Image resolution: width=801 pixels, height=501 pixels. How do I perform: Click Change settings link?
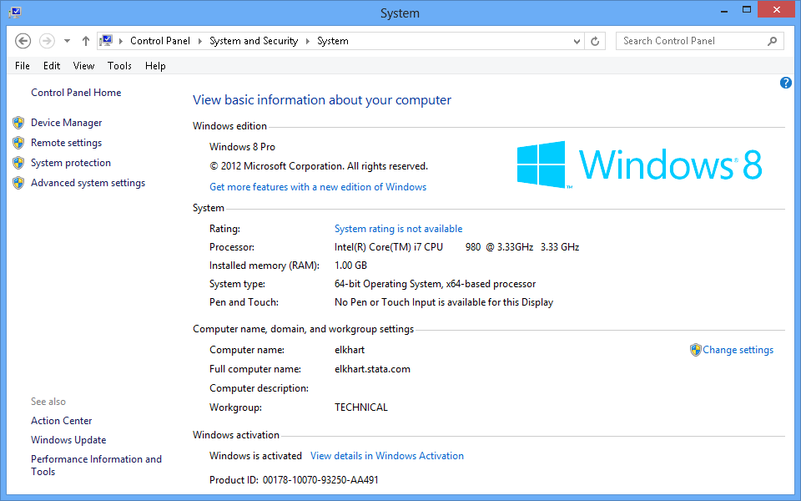click(738, 350)
